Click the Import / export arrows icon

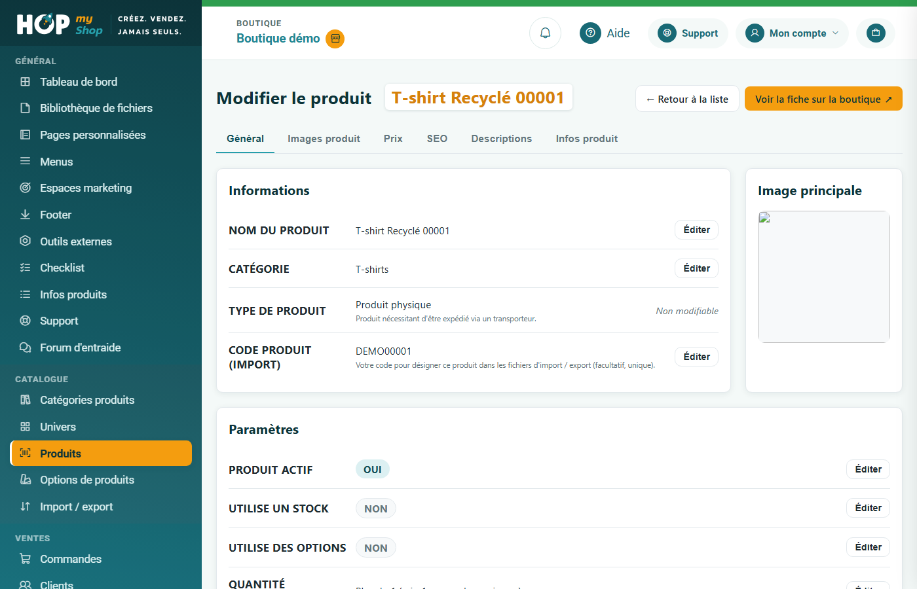26,507
